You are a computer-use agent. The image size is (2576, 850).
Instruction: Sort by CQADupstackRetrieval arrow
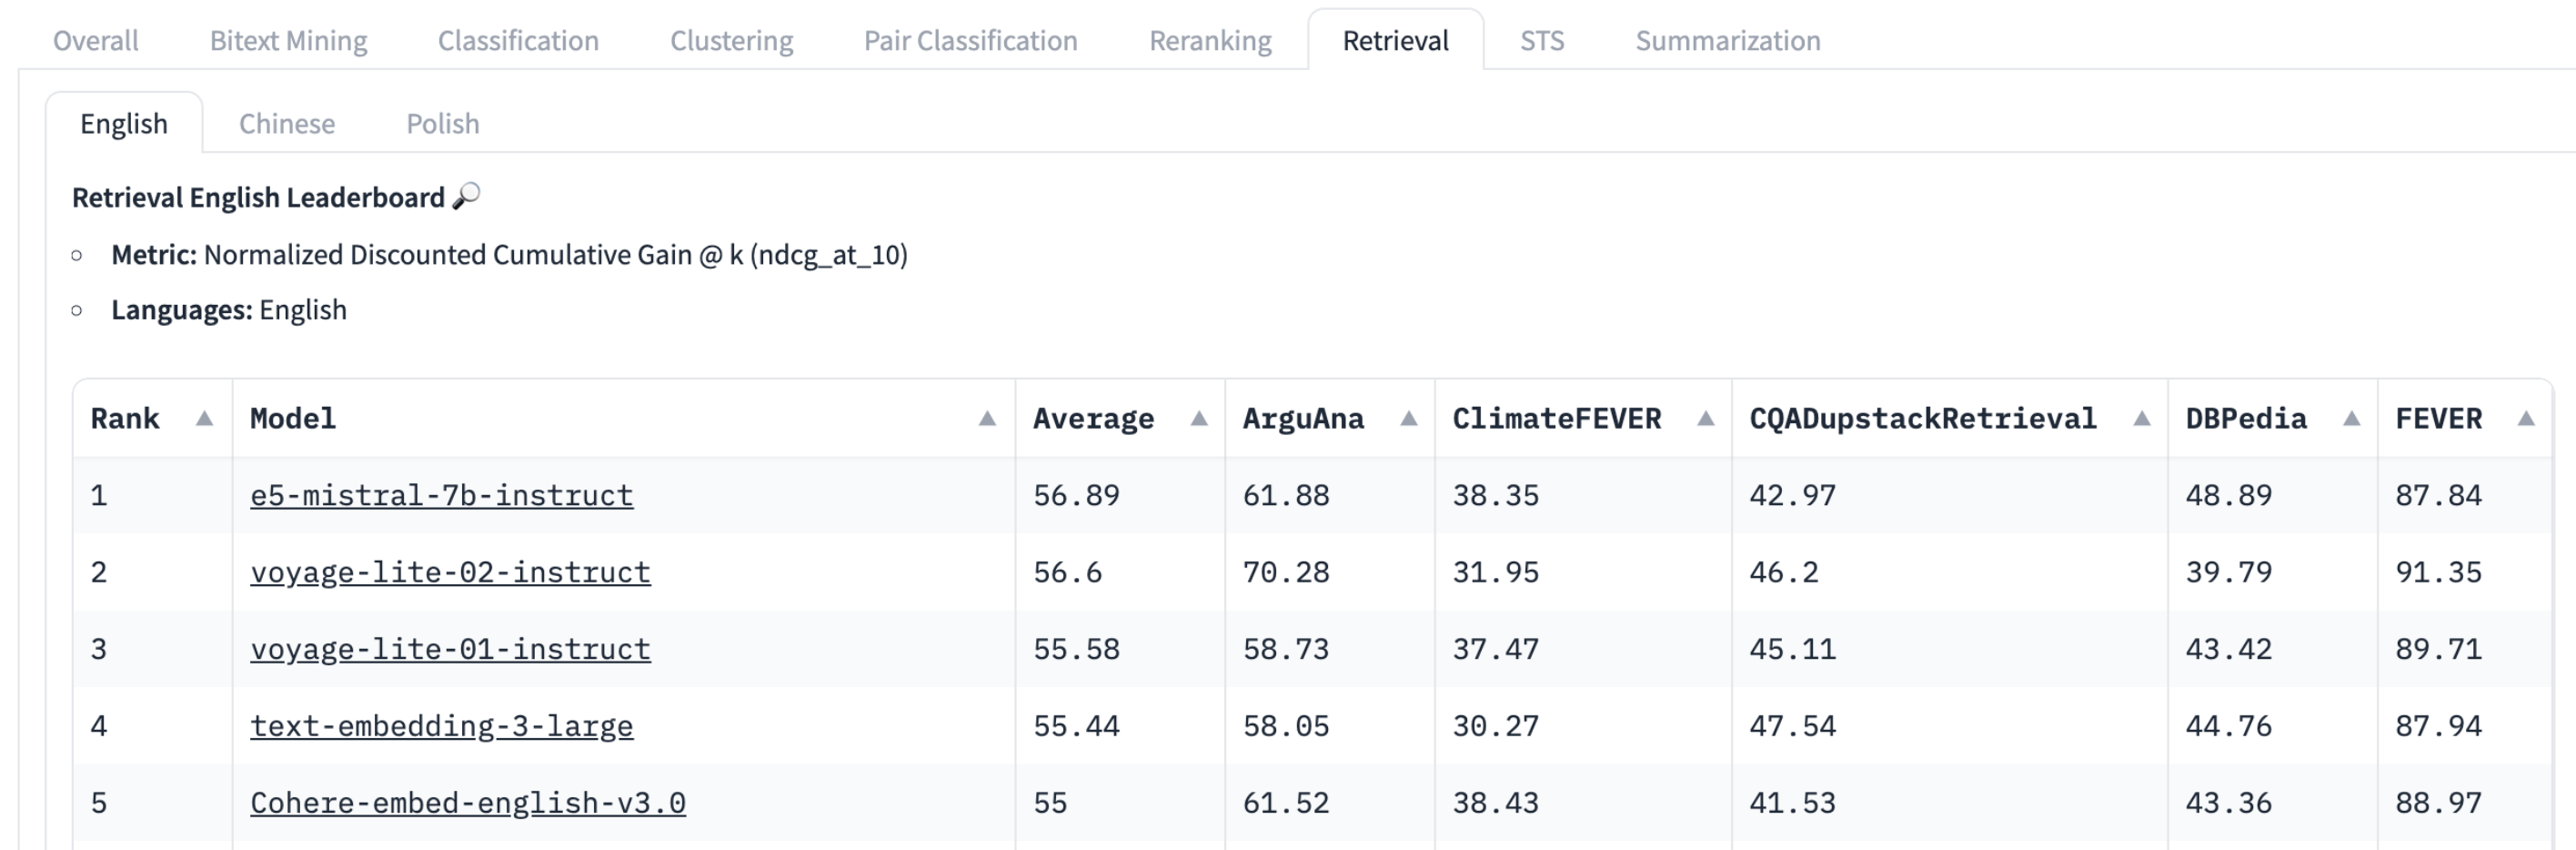click(2142, 419)
